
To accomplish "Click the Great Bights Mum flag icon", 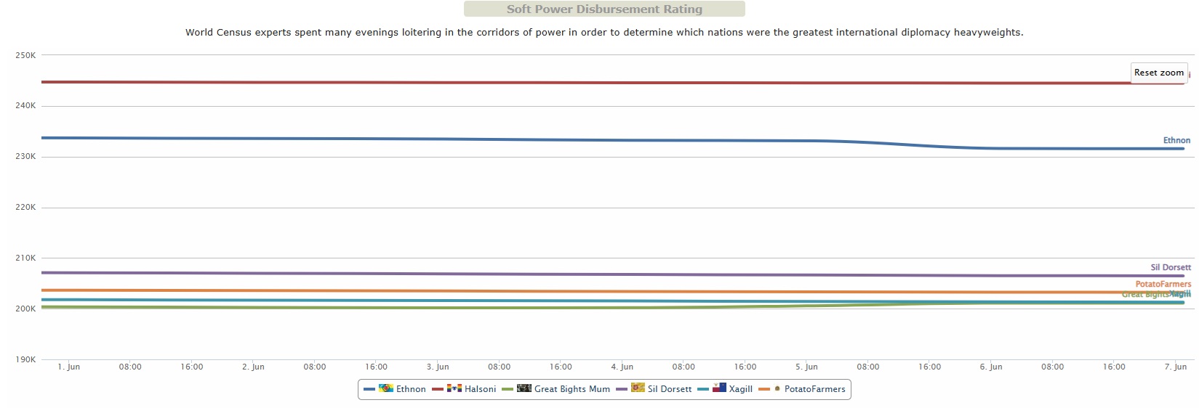I will [x=524, y=388].
